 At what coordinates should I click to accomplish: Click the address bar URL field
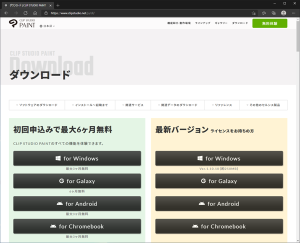tap(149, 13)
